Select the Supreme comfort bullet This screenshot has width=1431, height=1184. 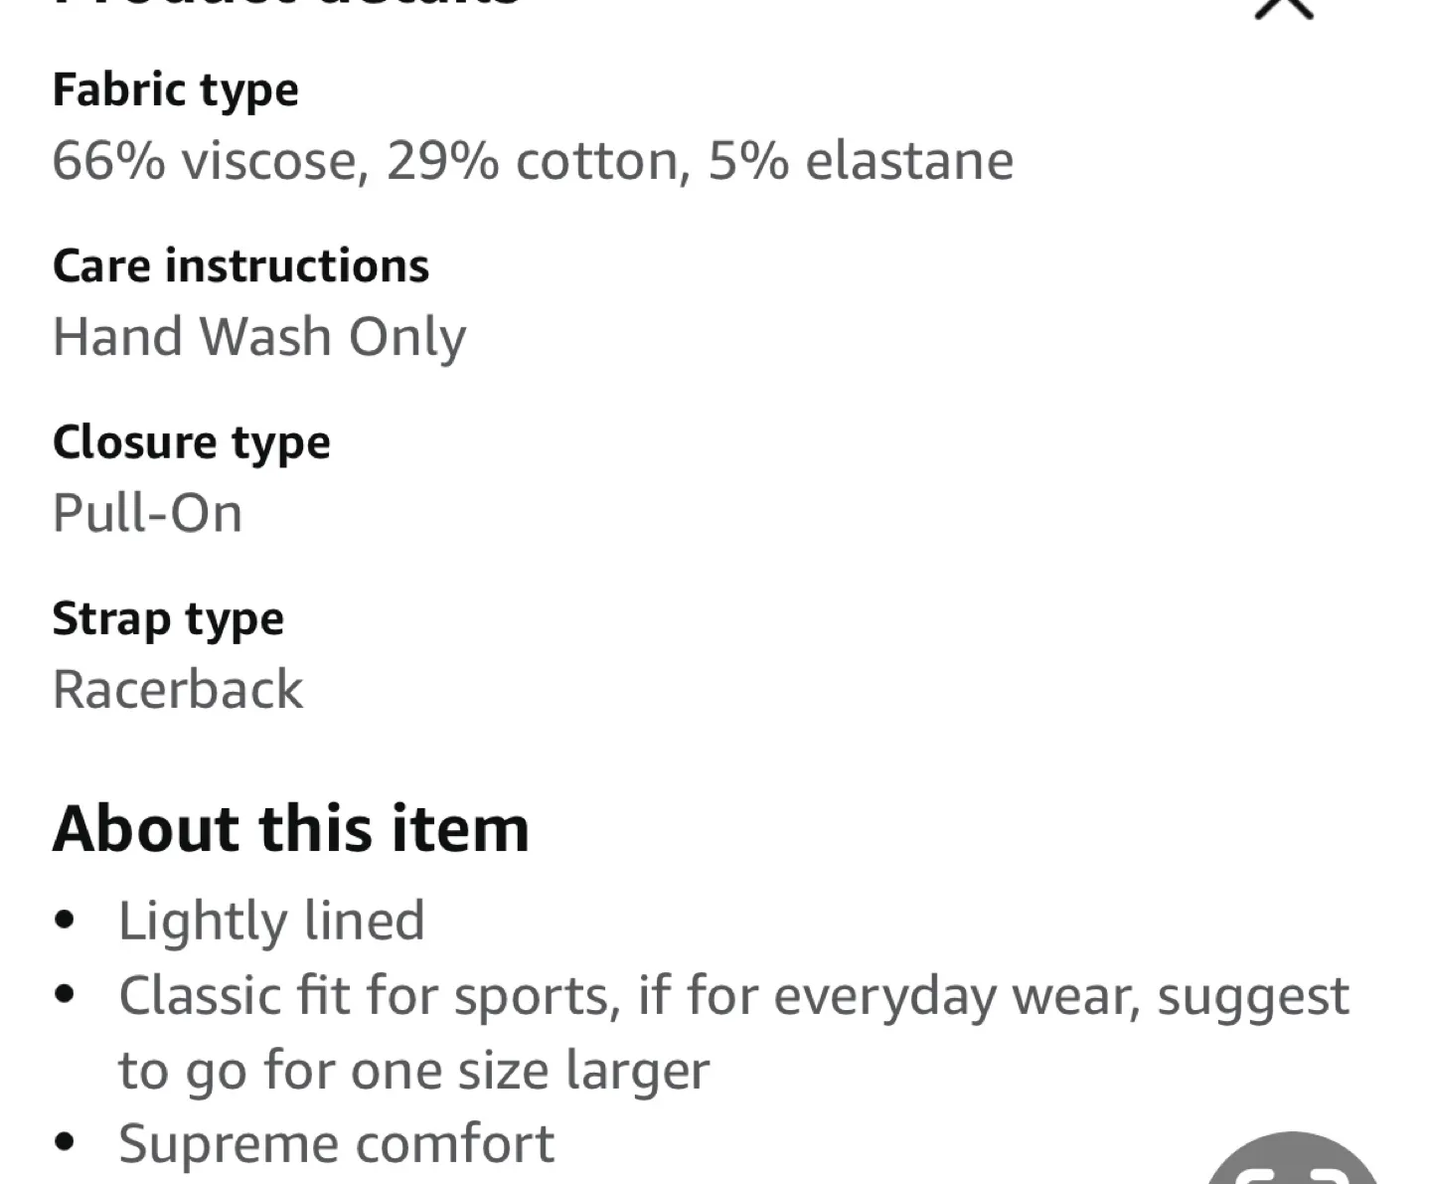[335, 1142]
